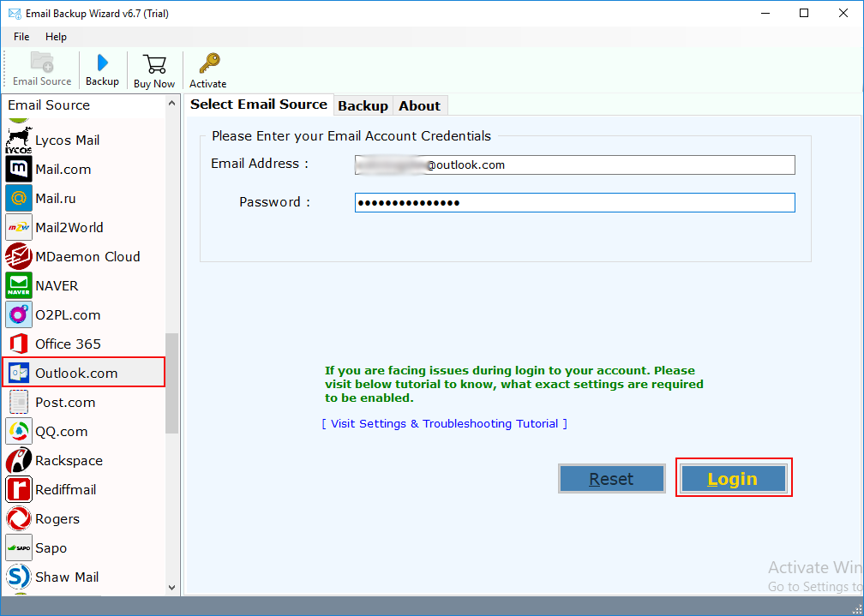Select the Office 365 icon
Viewport: 864px width, 616px height.
click(x=19, y=344)
